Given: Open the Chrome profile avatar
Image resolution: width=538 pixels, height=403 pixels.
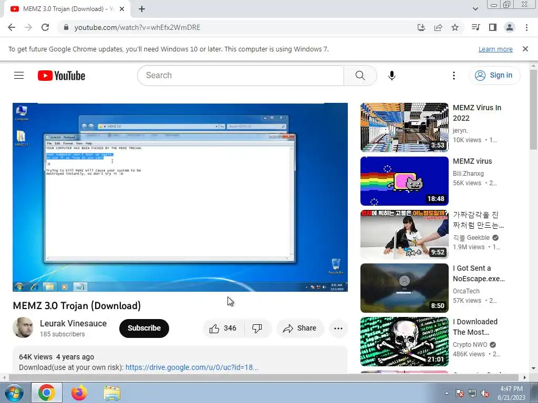Looking at the screenshot, I should (510, 27).
